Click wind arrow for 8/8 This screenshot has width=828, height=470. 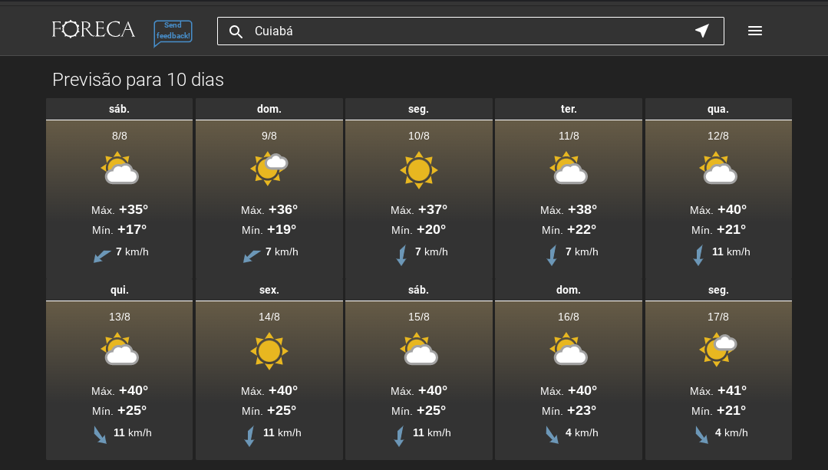102,256
